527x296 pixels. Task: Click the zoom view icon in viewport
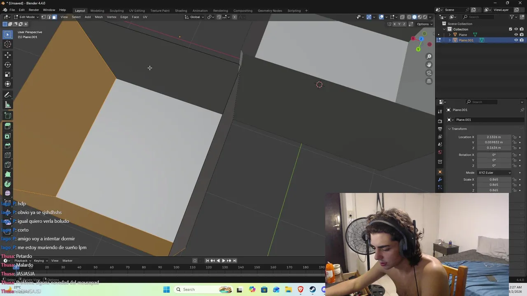[429, 56]
